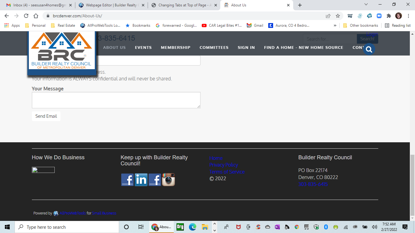Open the Instagram footer icon
The image size is (415, 233).
pyautogui.click(x=168, y=180)
